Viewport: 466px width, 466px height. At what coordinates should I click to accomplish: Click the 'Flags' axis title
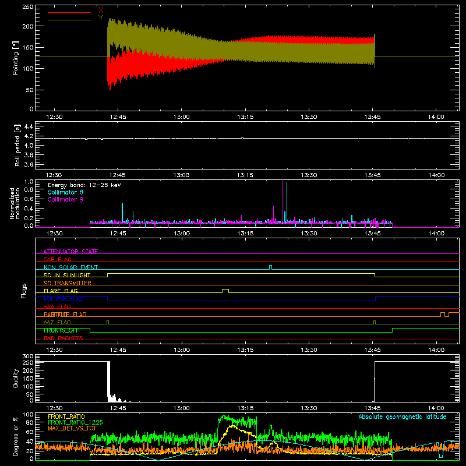(24, 291)
